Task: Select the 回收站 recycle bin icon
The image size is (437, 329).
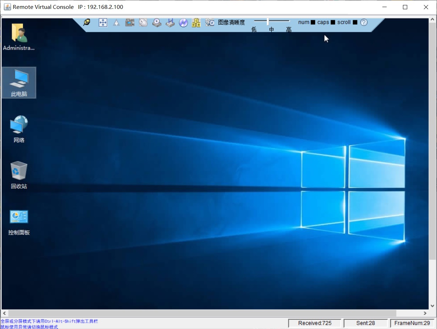Action: 19,175
